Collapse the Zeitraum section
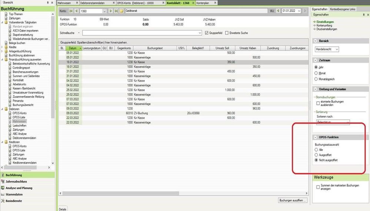 314,60
